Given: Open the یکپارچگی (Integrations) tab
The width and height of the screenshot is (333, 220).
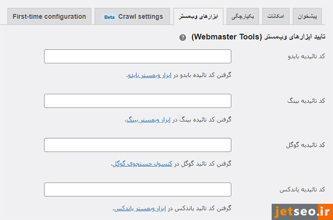Looking at the screenshot, I should [x=242, y=17].
